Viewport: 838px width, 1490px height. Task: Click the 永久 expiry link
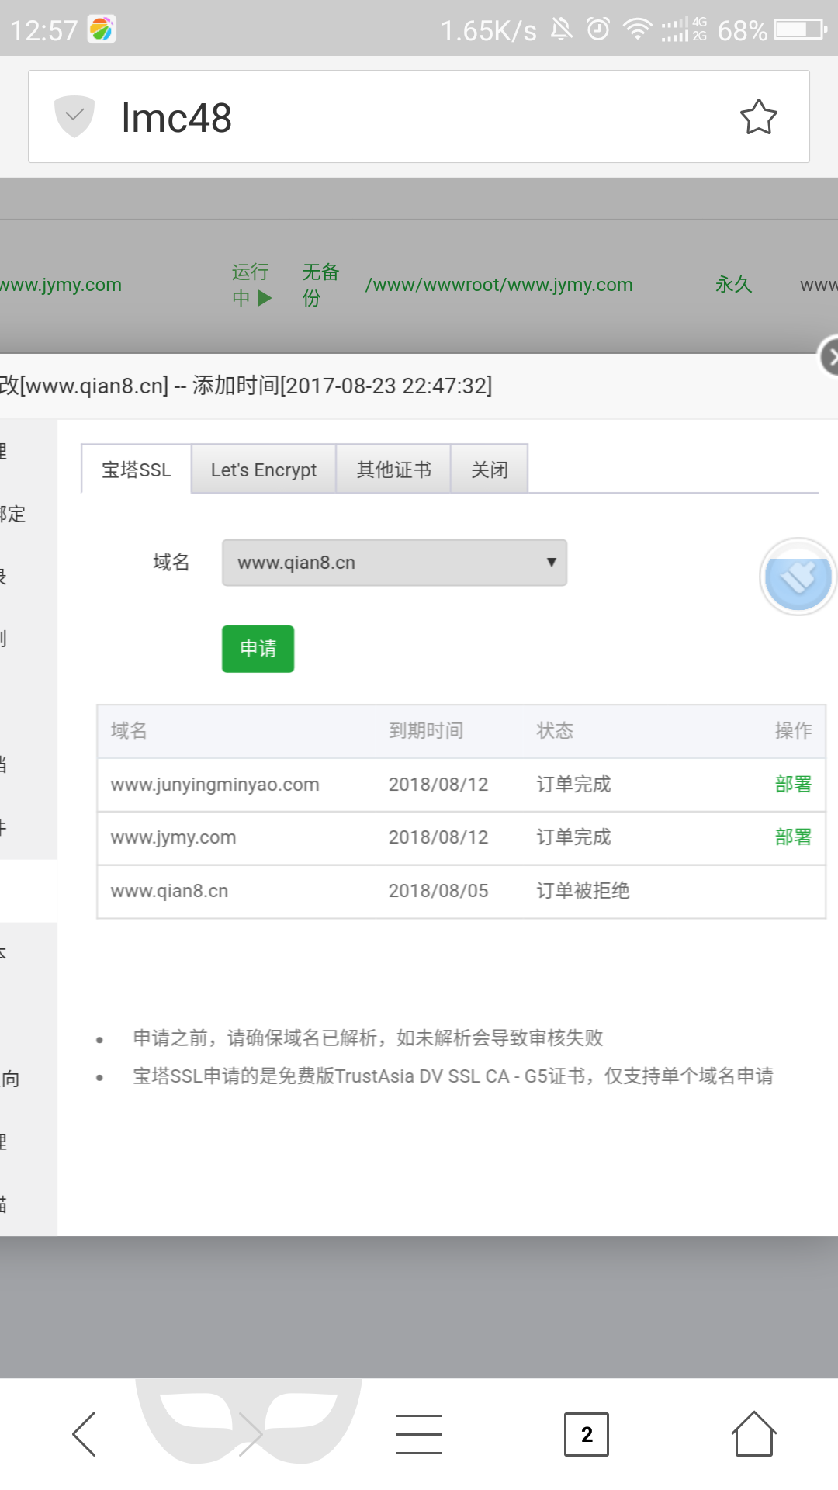734,285
